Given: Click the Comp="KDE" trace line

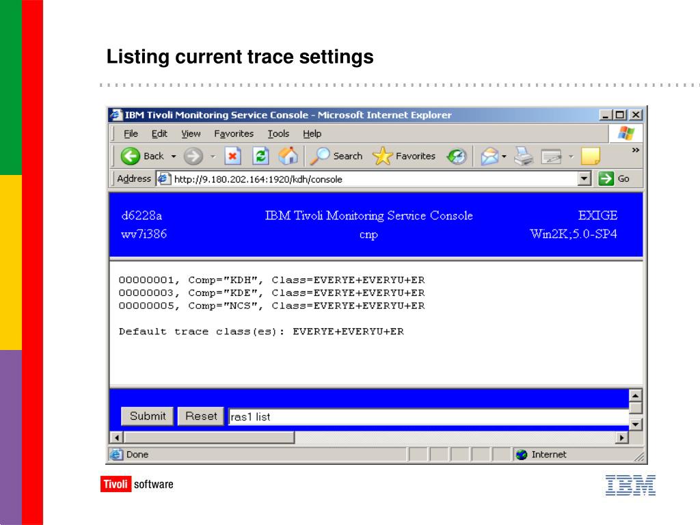Looking at the screenshot, I should coord(271,293).
